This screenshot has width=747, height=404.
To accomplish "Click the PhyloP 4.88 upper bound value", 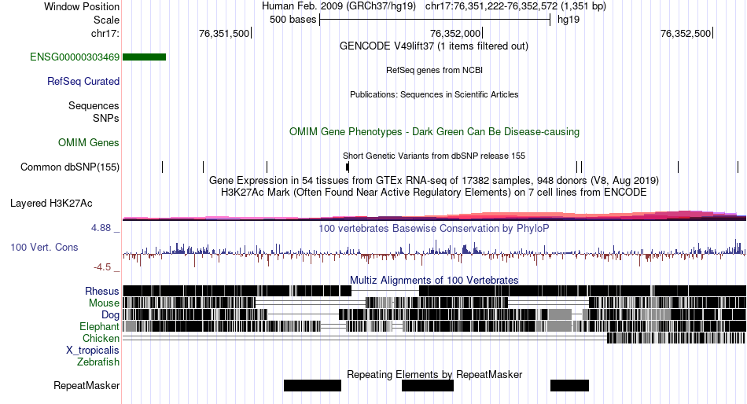I will [101, 228].
